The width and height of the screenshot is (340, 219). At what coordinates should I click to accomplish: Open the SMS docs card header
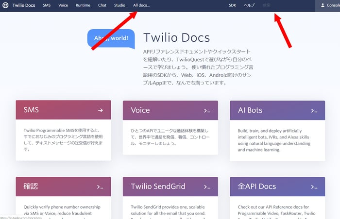point(63,110)
